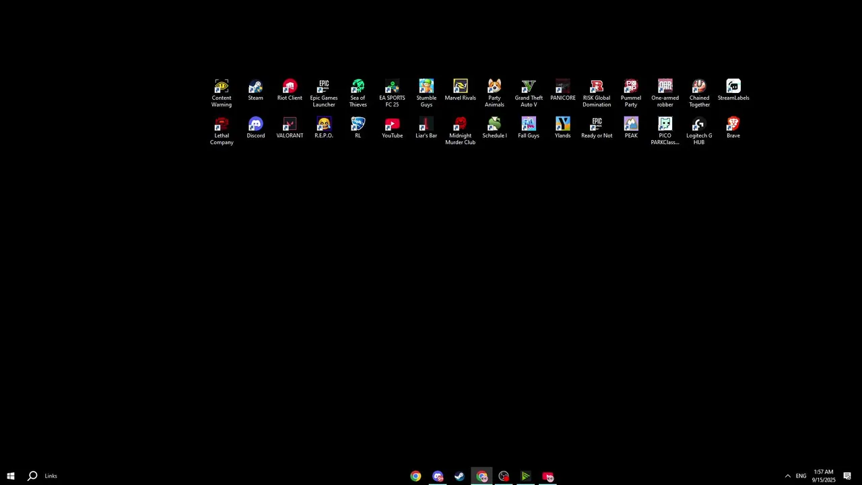Viewport: 862px width, 485px height.
Task: Click the ENG language indicator
Action: pyautogui.click(x=801, y=476)
